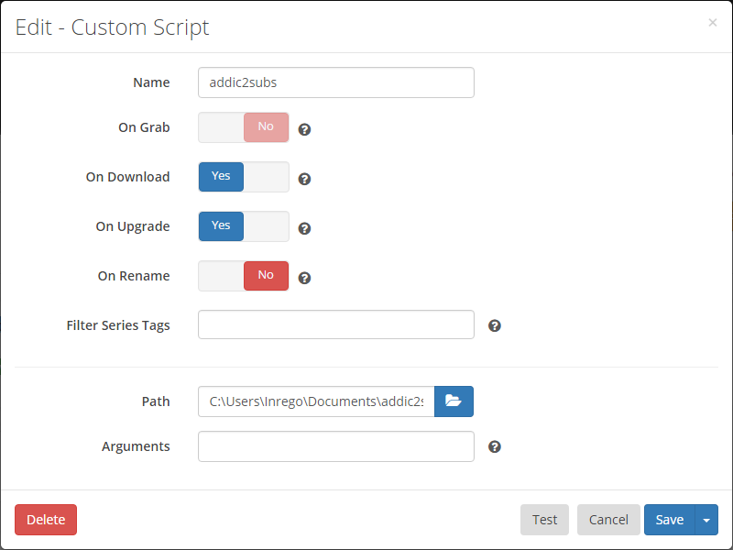This screenshot has width=733, height=550.
Task: Click the On Grab help icon
Action: click(305, 129)
